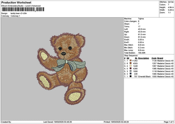The height and width of the screenshot is (124, 175).
Task: Click the gray swatch with 1906 stitches
Action: click(x=130, y=71)
